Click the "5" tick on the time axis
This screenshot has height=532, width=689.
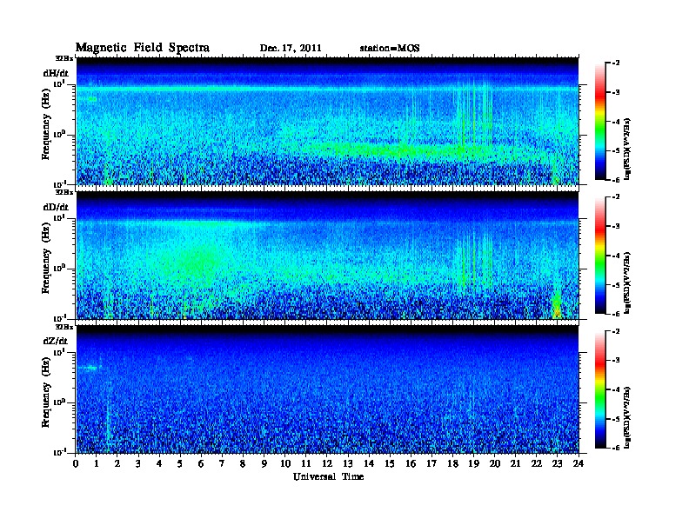click(x=180, y=463)
